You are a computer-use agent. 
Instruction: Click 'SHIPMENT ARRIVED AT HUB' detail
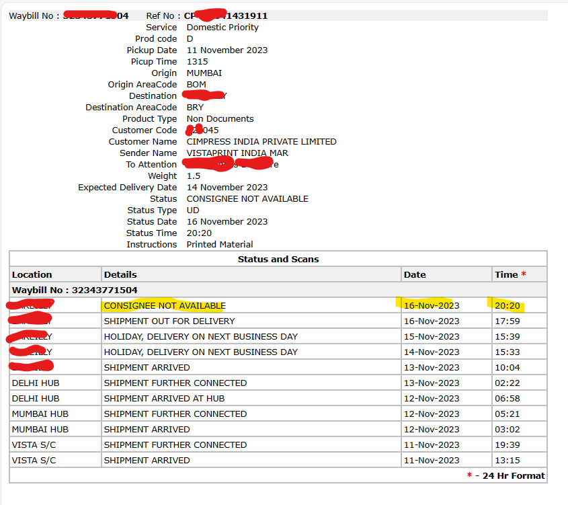pyautogui.click(x=164, y=399)
